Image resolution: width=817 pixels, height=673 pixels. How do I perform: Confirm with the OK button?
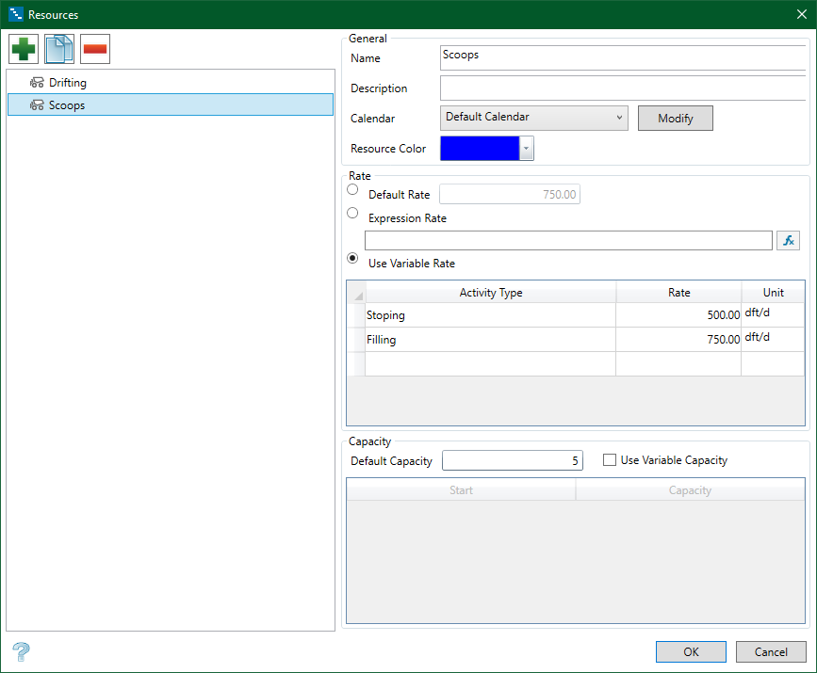[x=691, y=652]
